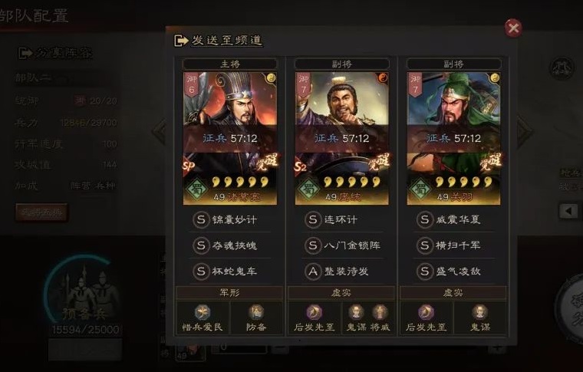Screen dimensions: 583x372
Task: Open the 关羽 general card
Action: click(453, 138)
